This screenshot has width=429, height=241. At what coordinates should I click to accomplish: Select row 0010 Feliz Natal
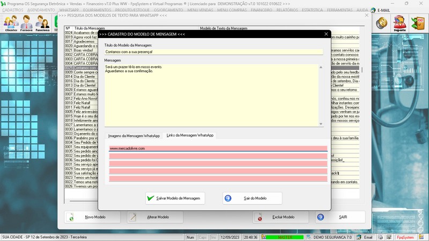tap(81, 103)
